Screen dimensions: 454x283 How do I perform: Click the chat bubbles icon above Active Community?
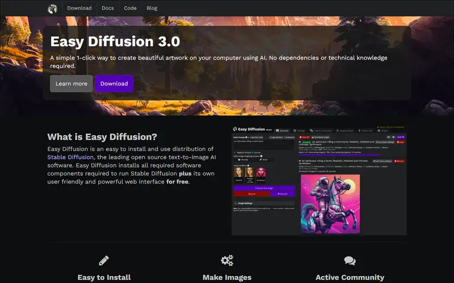(350, 261)
